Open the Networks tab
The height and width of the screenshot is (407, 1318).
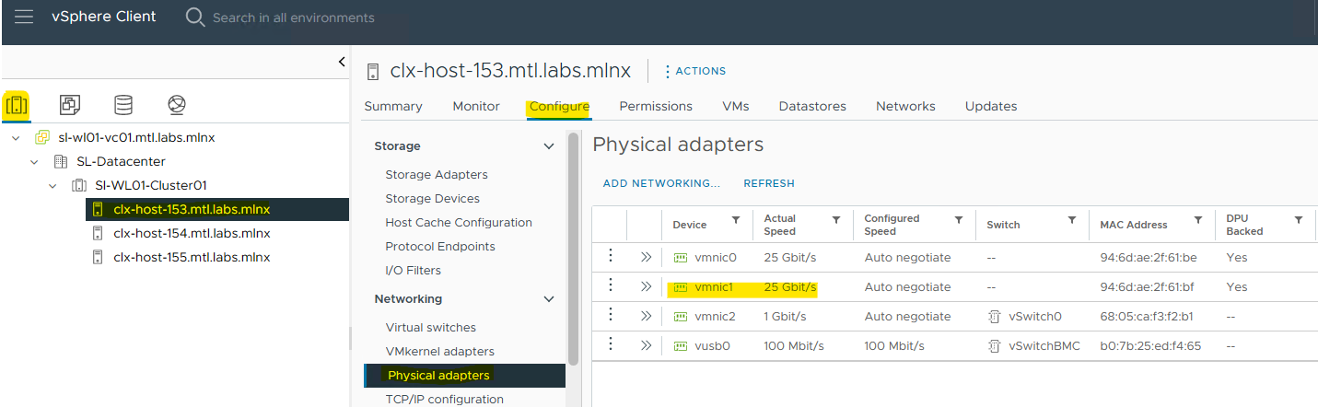coord(905,106)
